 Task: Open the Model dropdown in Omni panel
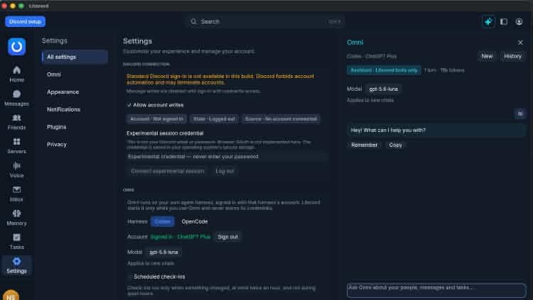(x=384, y=89)
